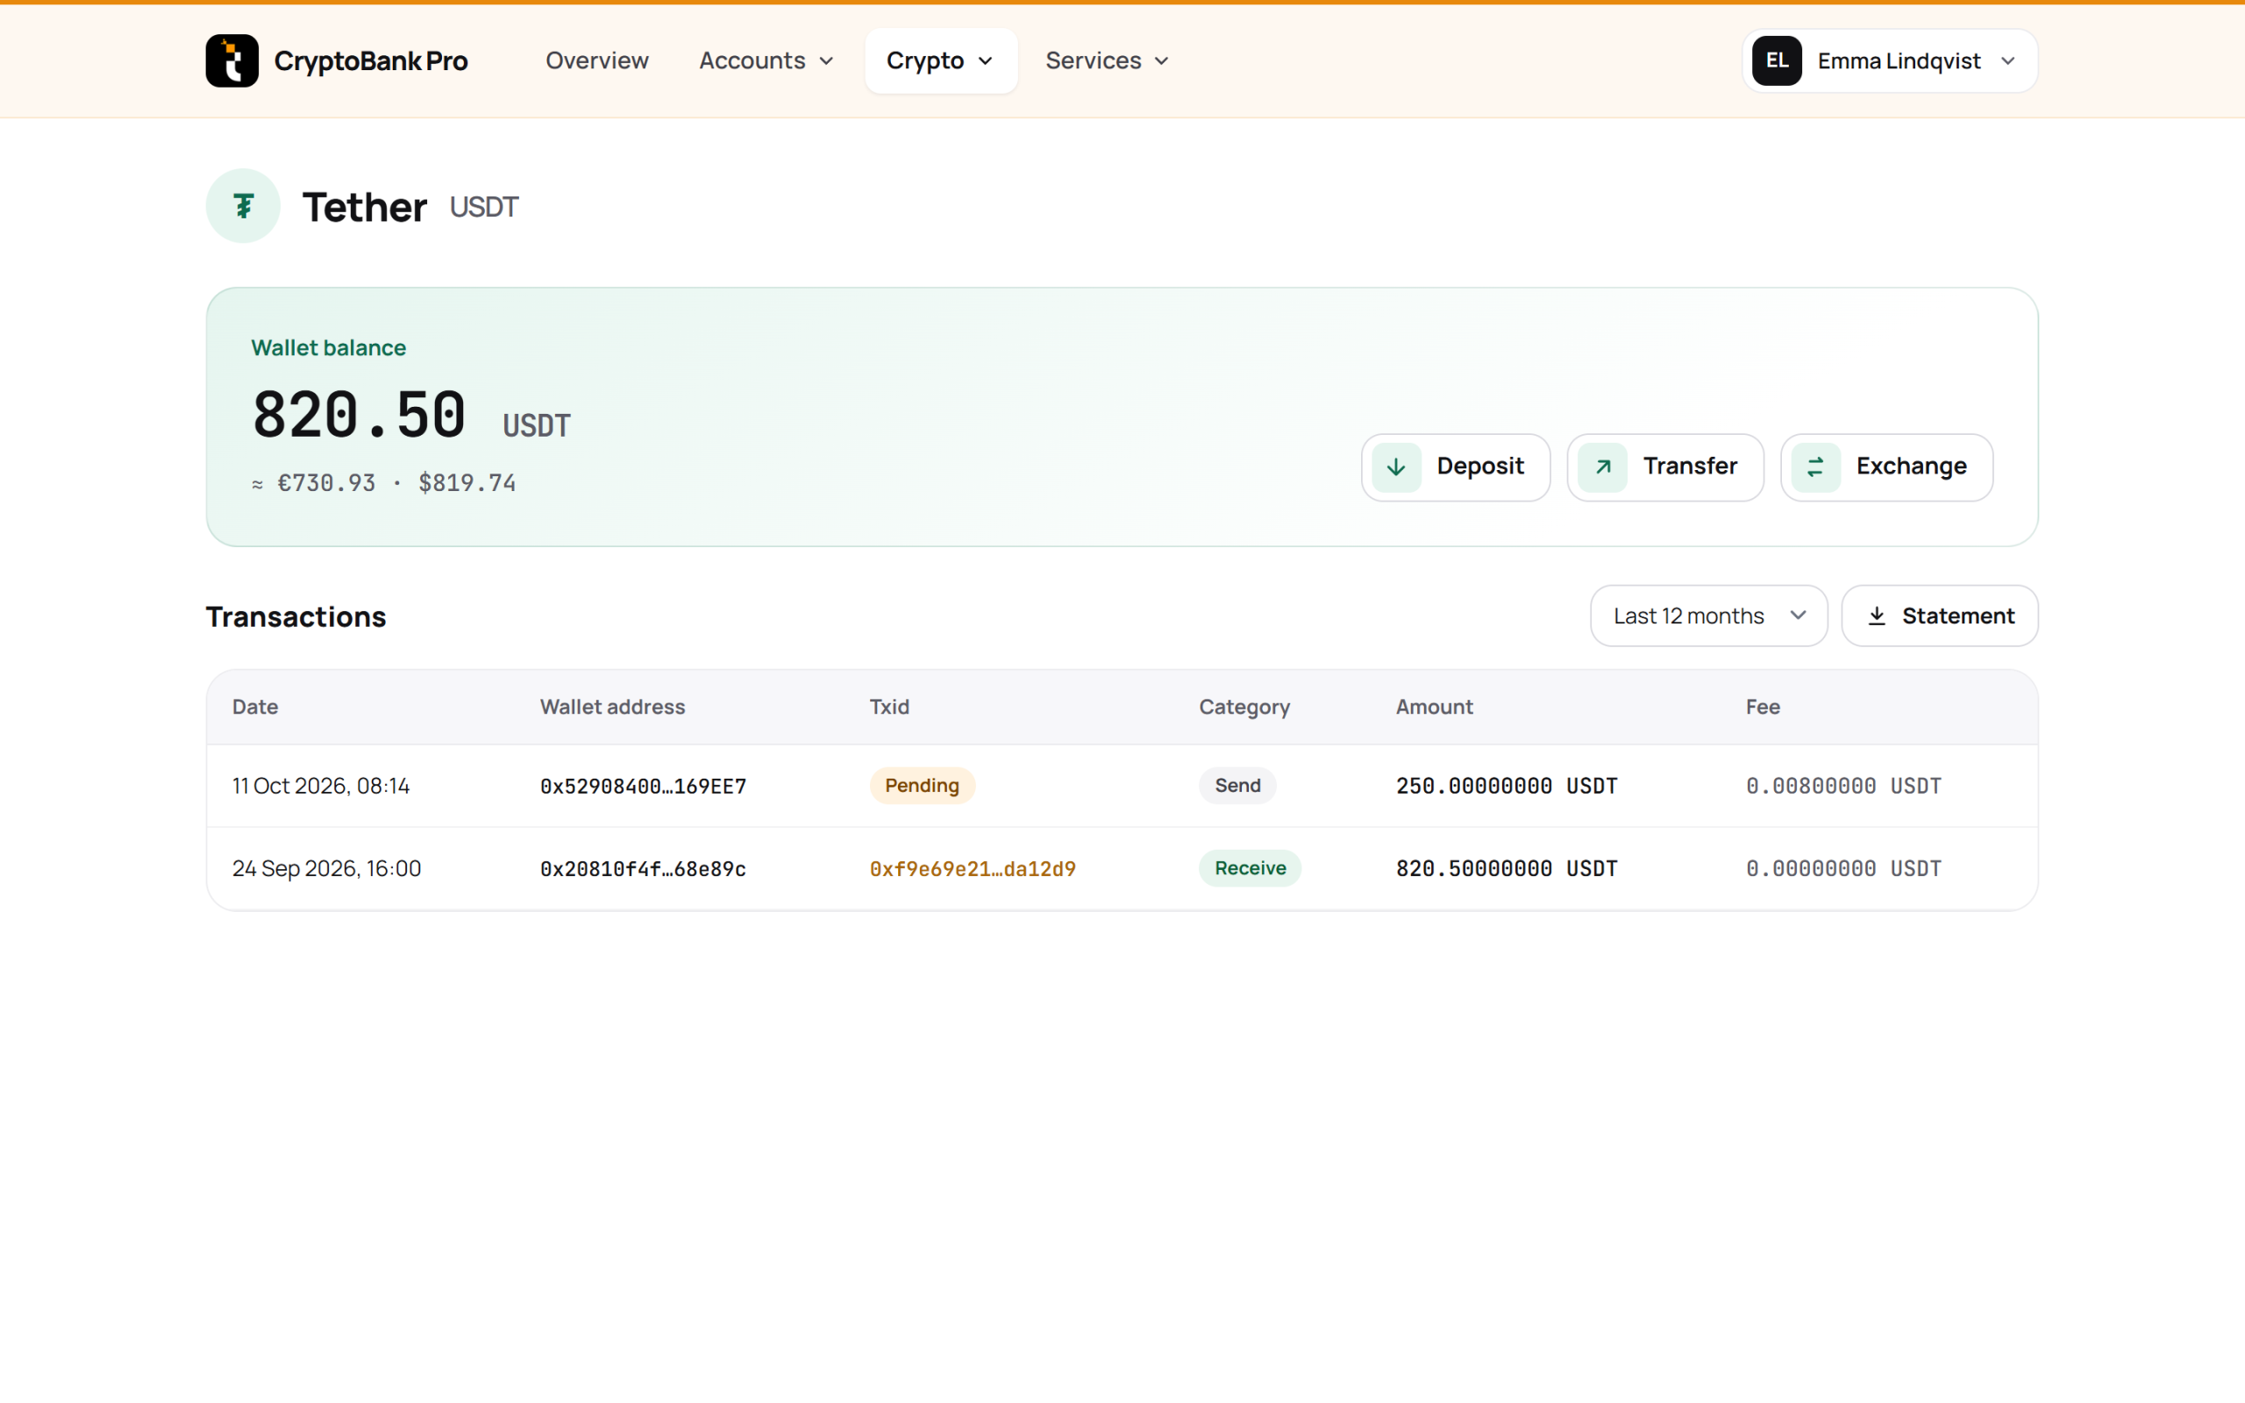The width and height of the screenshot is (2245, 1403).
Task: Click the Exchange swap icon
Action: click(x=1815, y=466)
